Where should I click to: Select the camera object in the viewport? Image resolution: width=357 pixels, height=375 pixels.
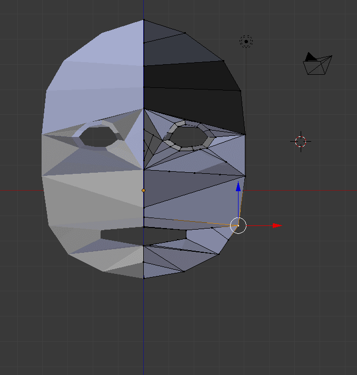click(x=318, y=64)
